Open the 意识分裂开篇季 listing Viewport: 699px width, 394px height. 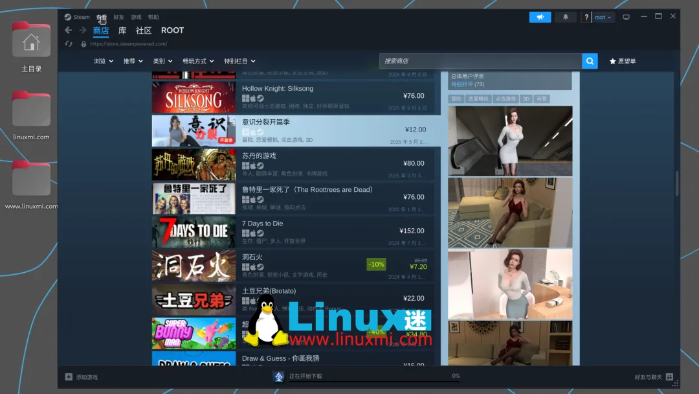point(296,131)
